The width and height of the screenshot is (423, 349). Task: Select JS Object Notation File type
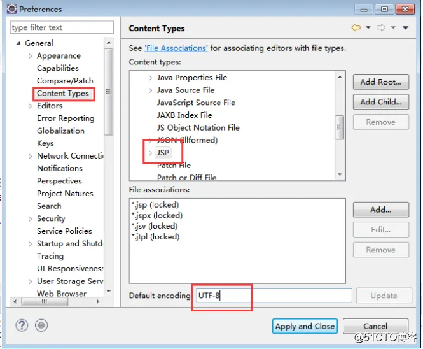198,128
